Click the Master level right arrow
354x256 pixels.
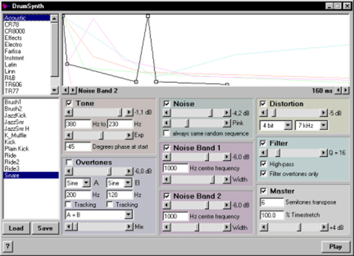[324, 227]
